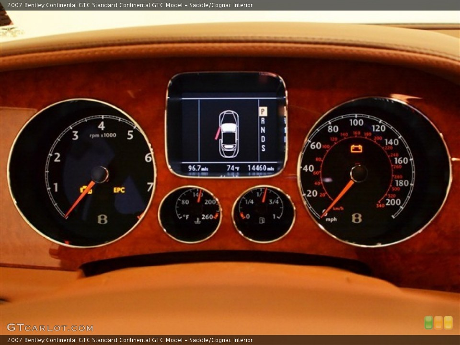Click the 3/4 mark on fuel gauge
The width and height of the screenshot is (460, 345).
[x=274, y=202]
